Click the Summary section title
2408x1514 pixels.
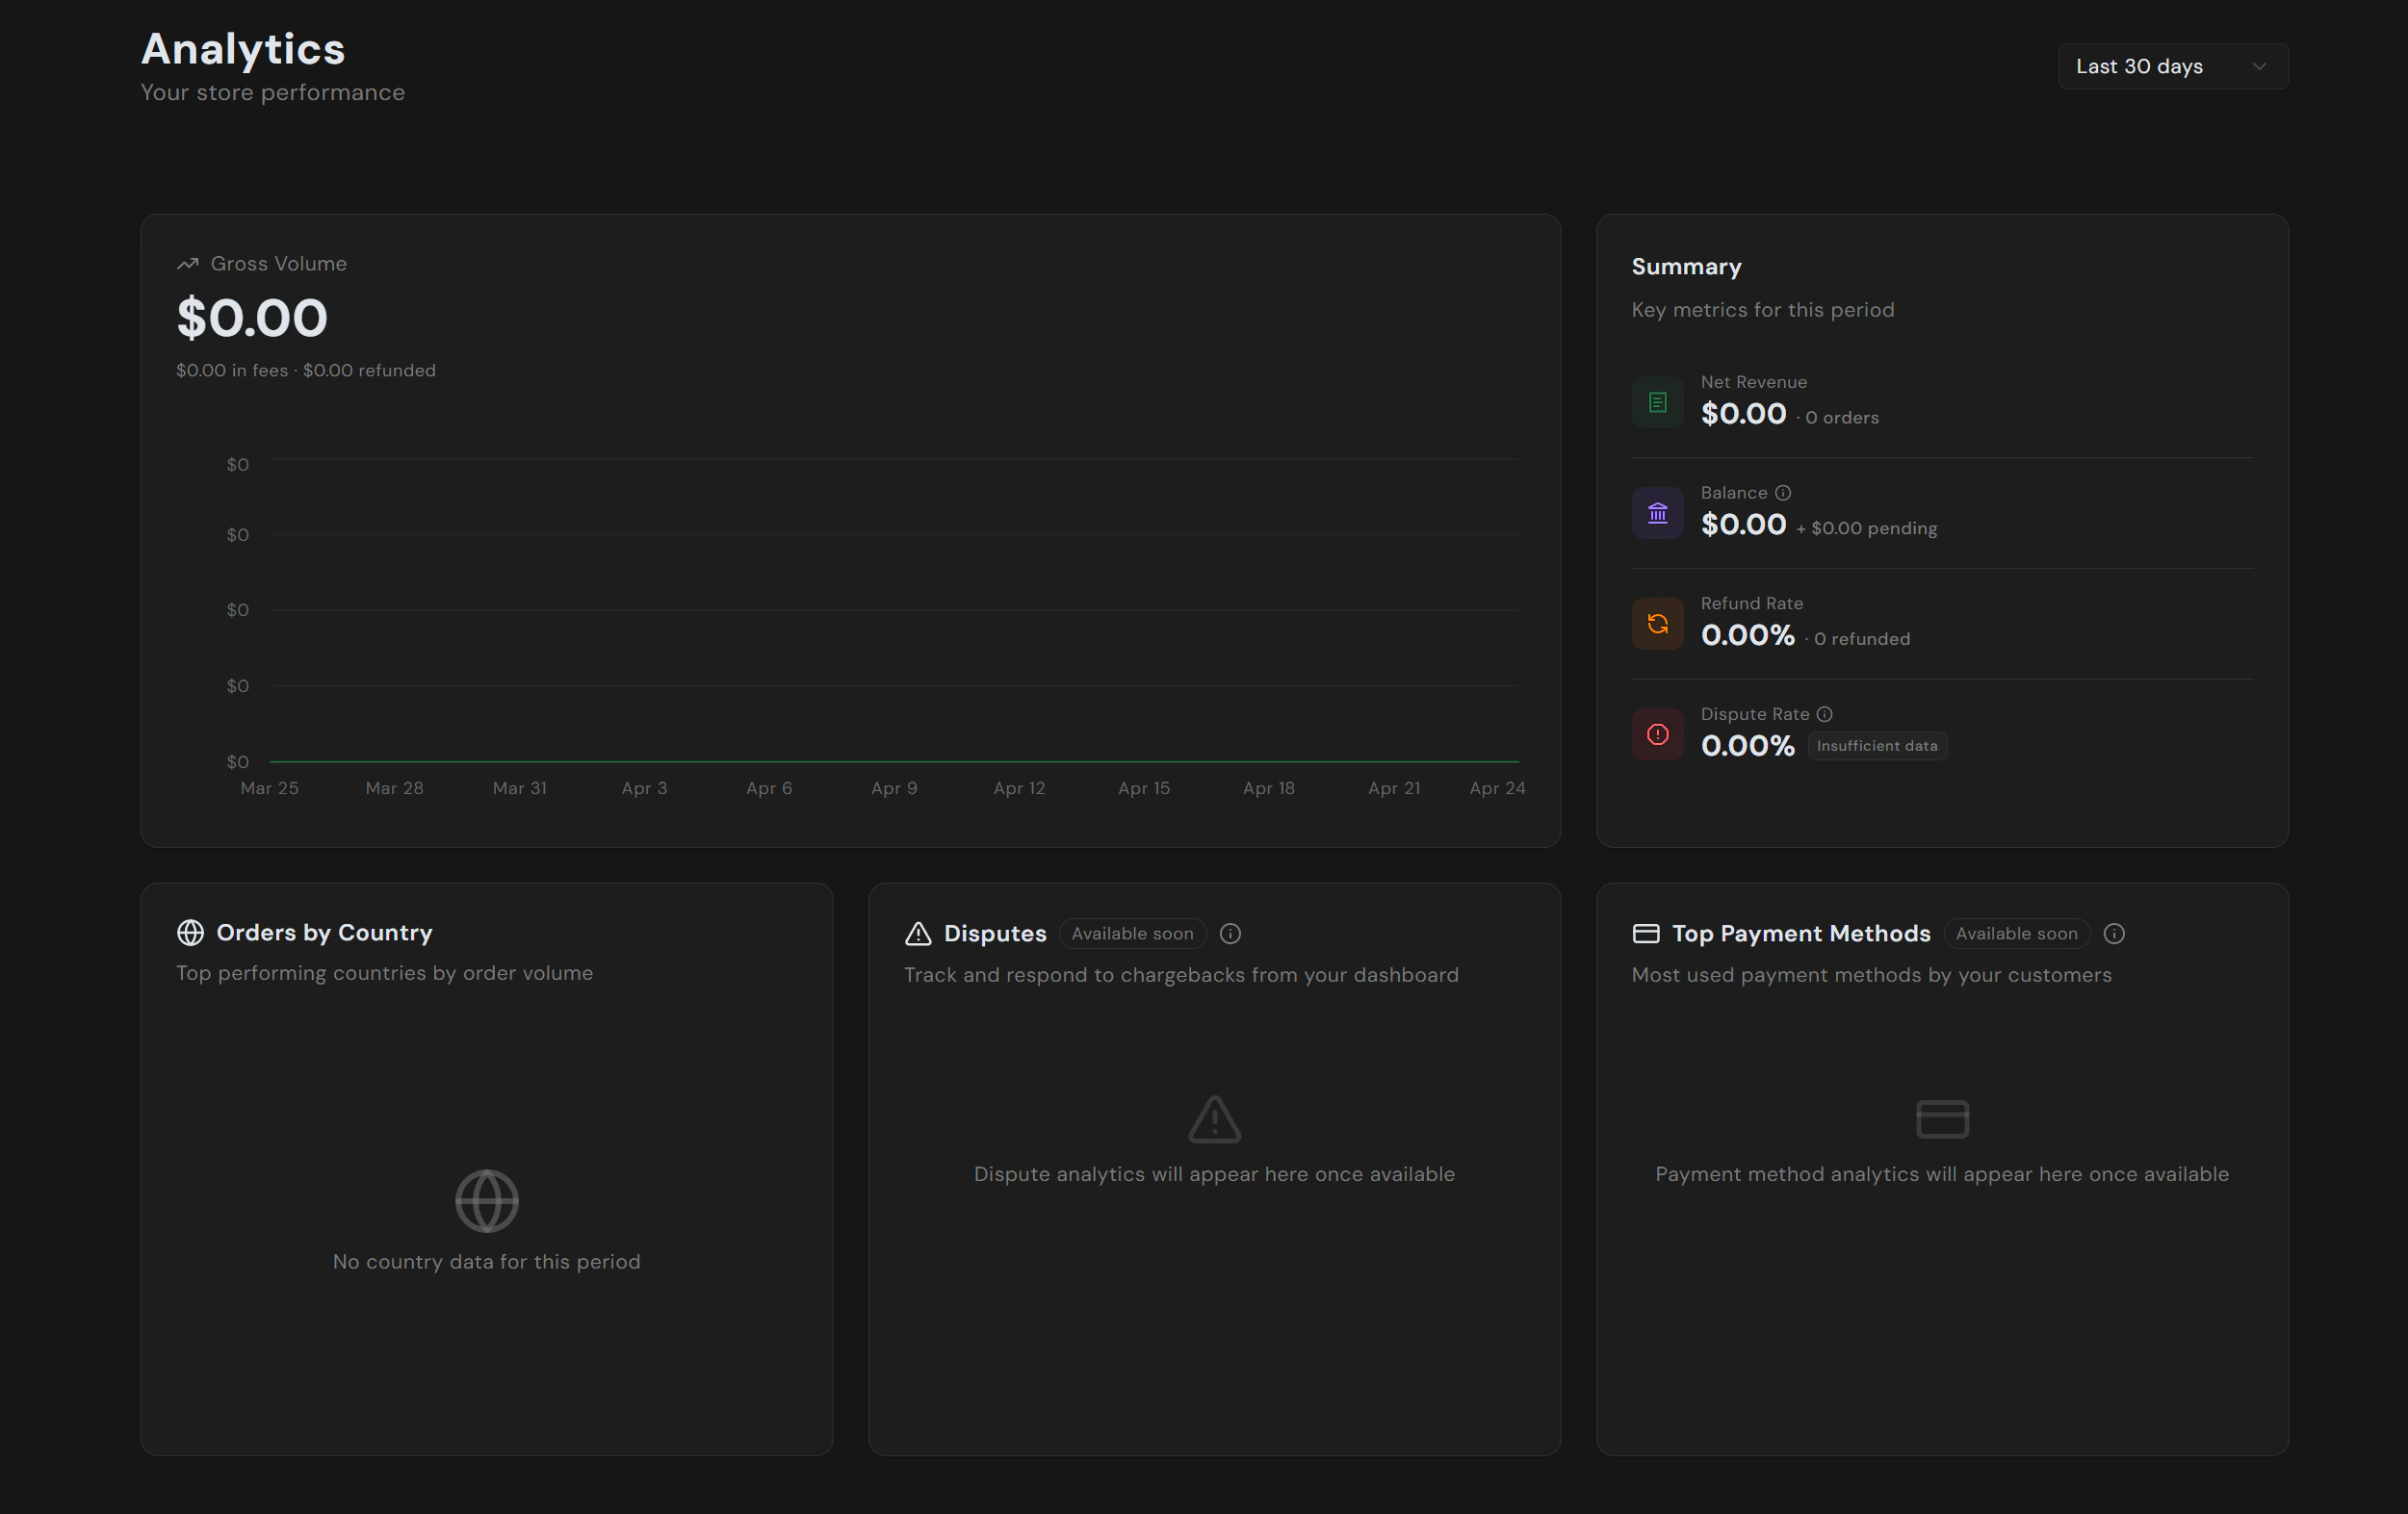(1686, 266)
